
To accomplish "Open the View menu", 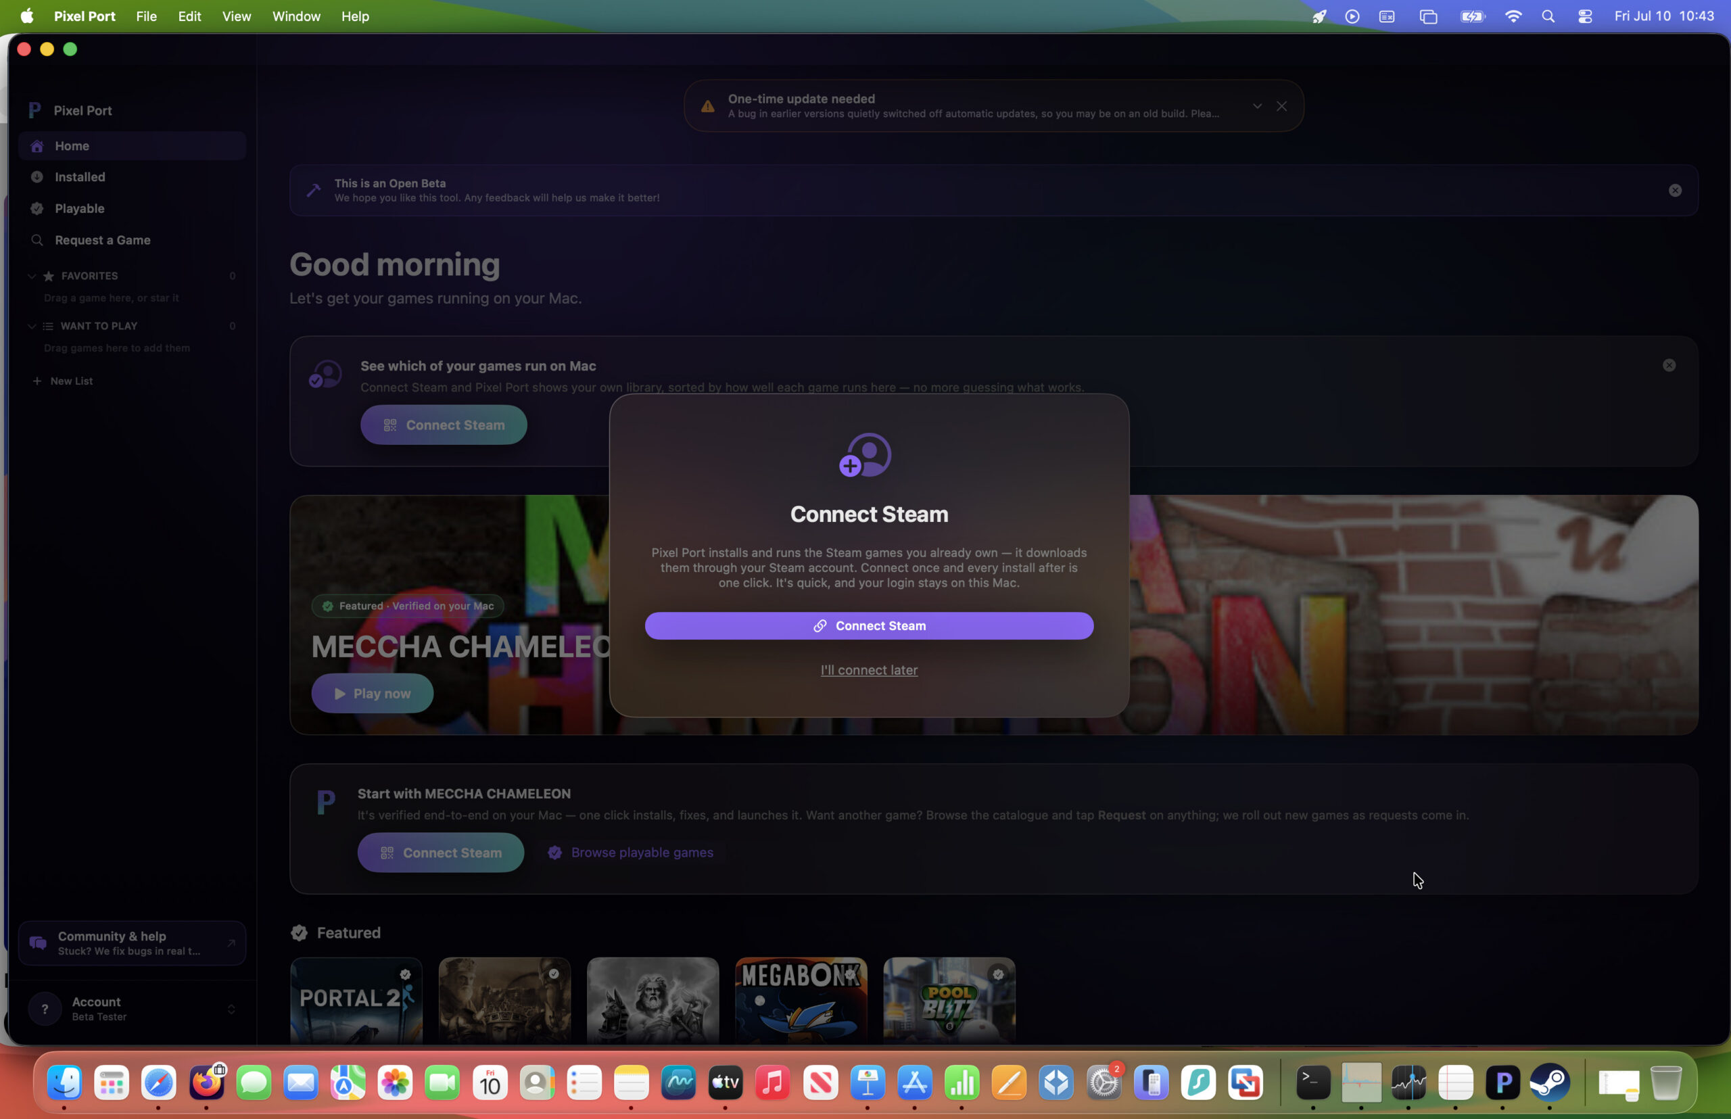I will click(236, 16).
